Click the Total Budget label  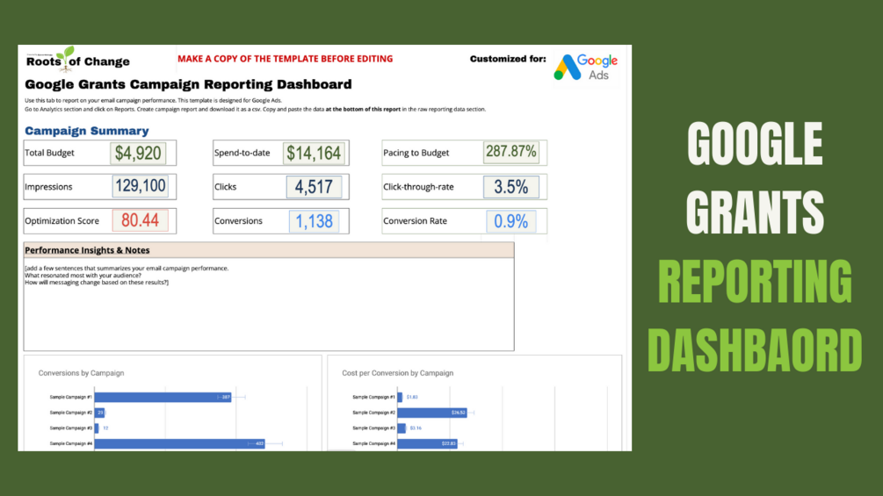pos(49,153)
